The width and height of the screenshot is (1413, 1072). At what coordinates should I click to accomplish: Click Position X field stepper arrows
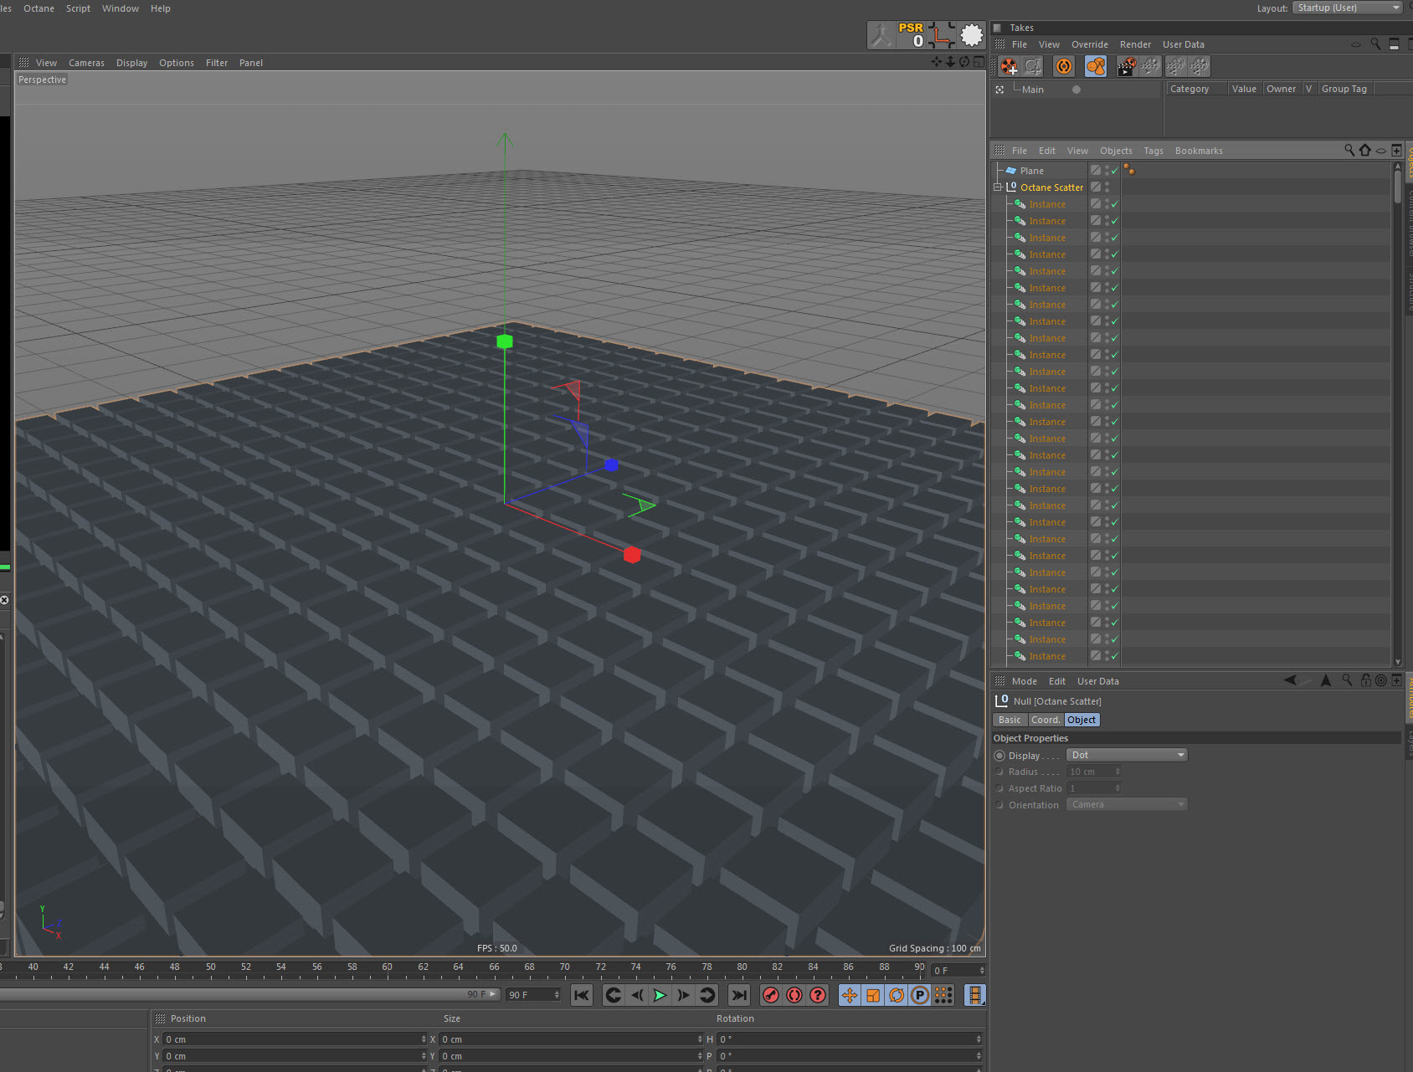point(424,1039)
